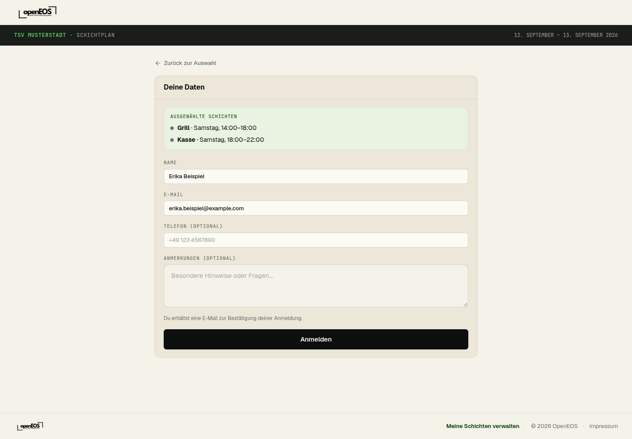This screenshot has width=632, height=439.
Task: Click into the E-Mail input field
Action: pos(316,208)
